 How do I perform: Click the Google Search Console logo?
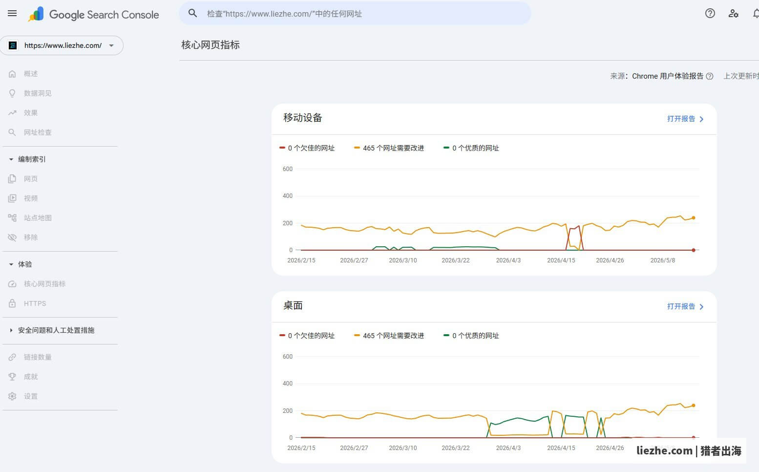coord(94,14)
